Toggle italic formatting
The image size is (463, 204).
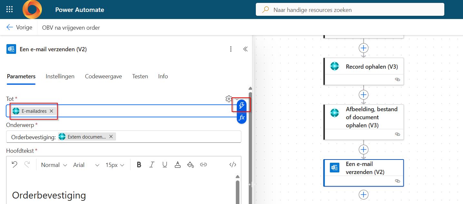152,165
